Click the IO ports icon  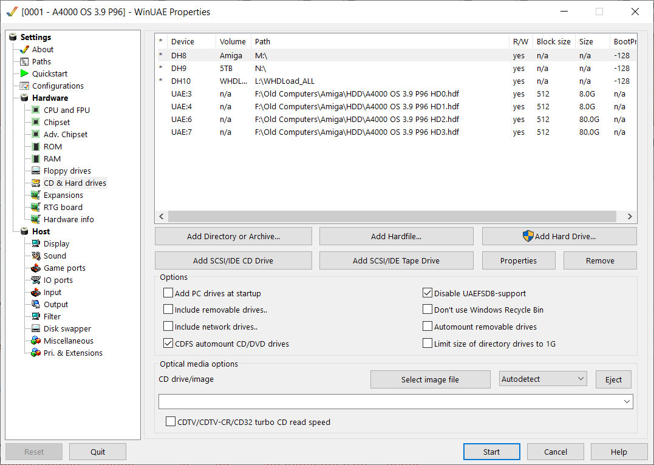36,280
